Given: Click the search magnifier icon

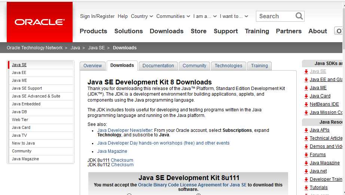Looking at the screenshot, I should click(299, 16).
